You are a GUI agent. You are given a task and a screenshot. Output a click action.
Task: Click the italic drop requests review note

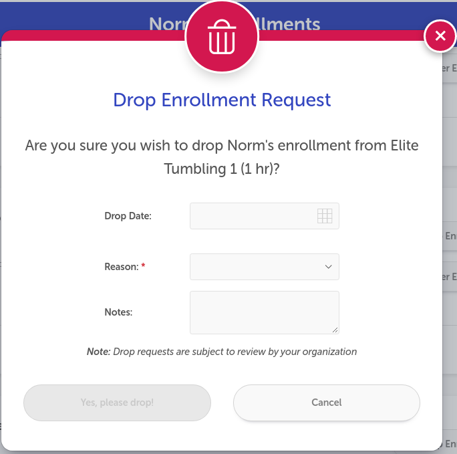[222, 352]
